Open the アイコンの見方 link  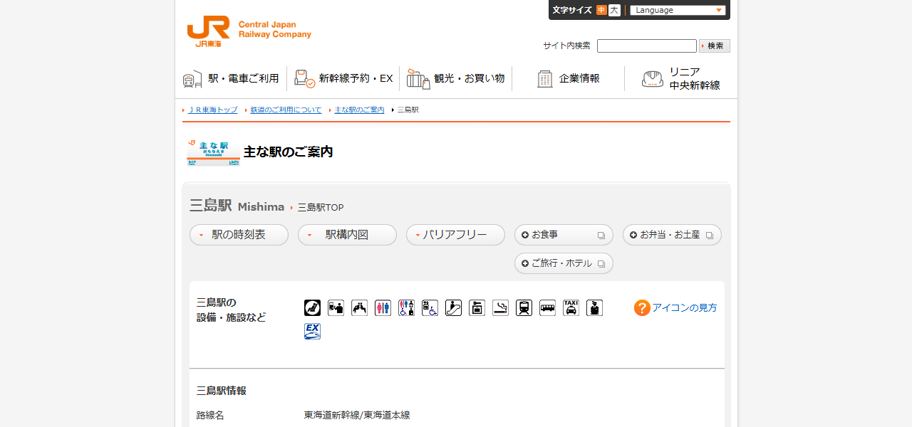pyautogui.click(x=685, y=307)
